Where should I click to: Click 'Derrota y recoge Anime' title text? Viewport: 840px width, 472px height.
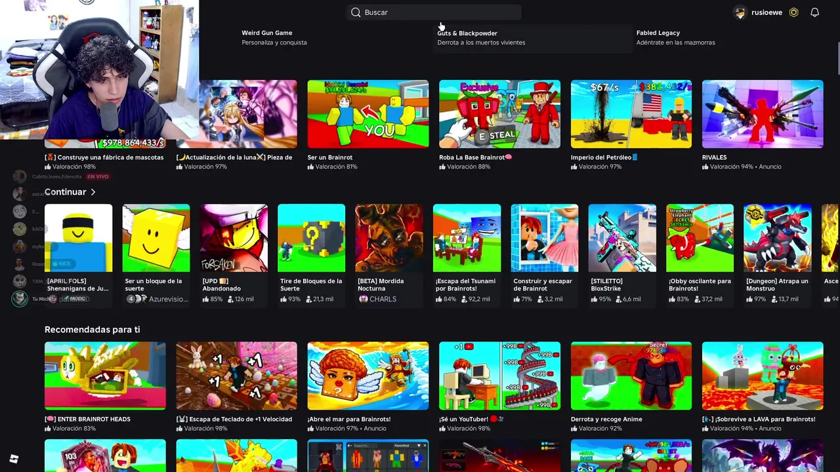606,419
